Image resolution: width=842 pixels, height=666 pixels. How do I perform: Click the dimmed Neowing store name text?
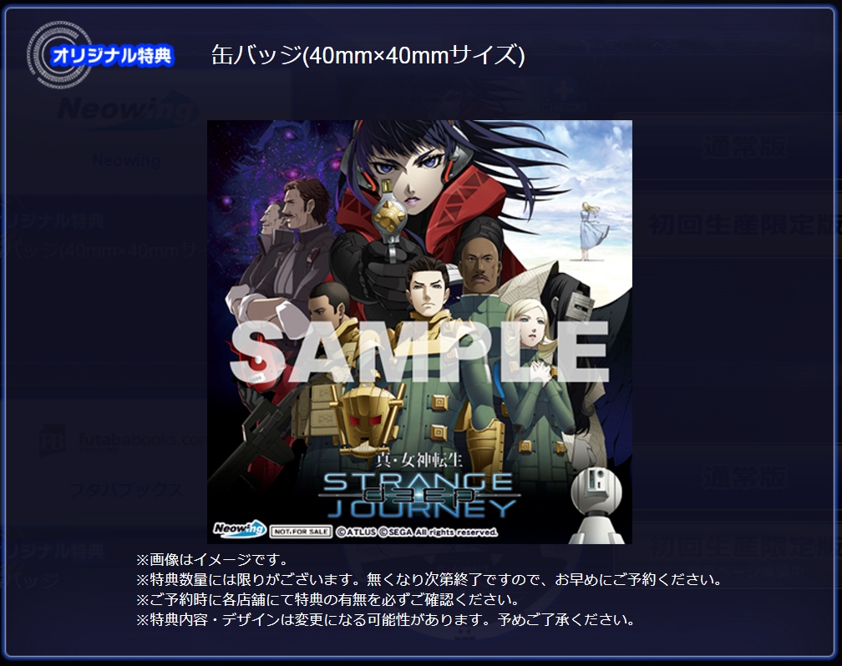point(126,160)
